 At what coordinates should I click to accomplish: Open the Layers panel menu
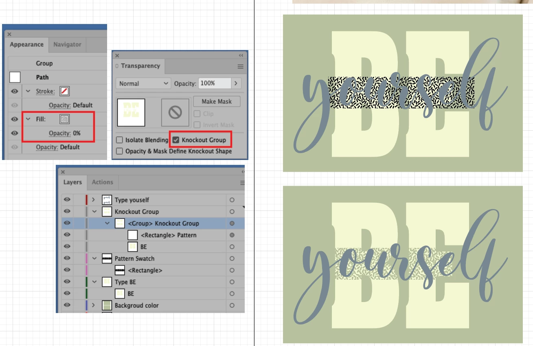click(x=242, y=183)
